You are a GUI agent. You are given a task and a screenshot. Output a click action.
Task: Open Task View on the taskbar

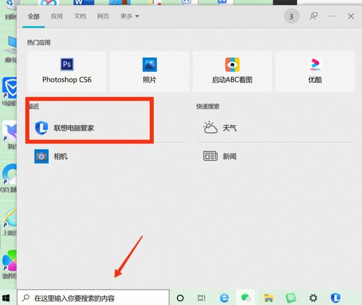pyautogui.click(x=201, y=298)
